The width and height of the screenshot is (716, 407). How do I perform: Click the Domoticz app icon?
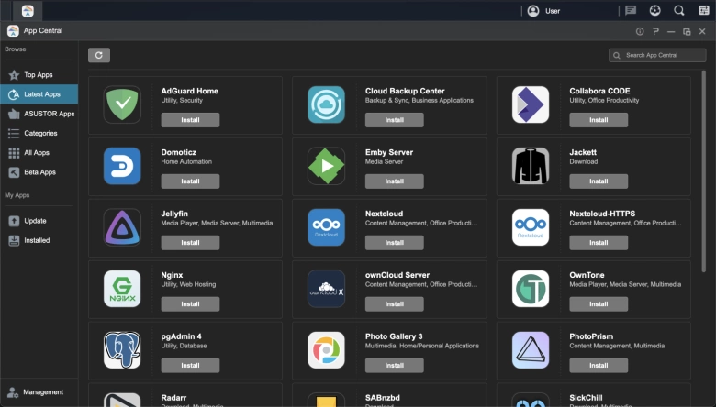[122, 166]
